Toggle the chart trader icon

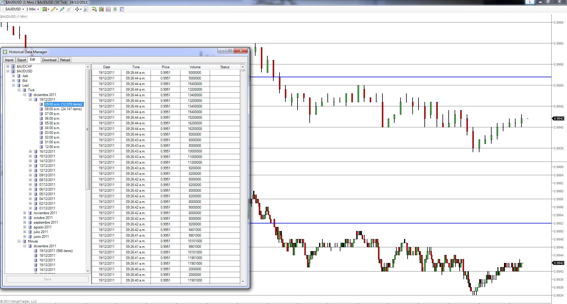coord(94,9)
